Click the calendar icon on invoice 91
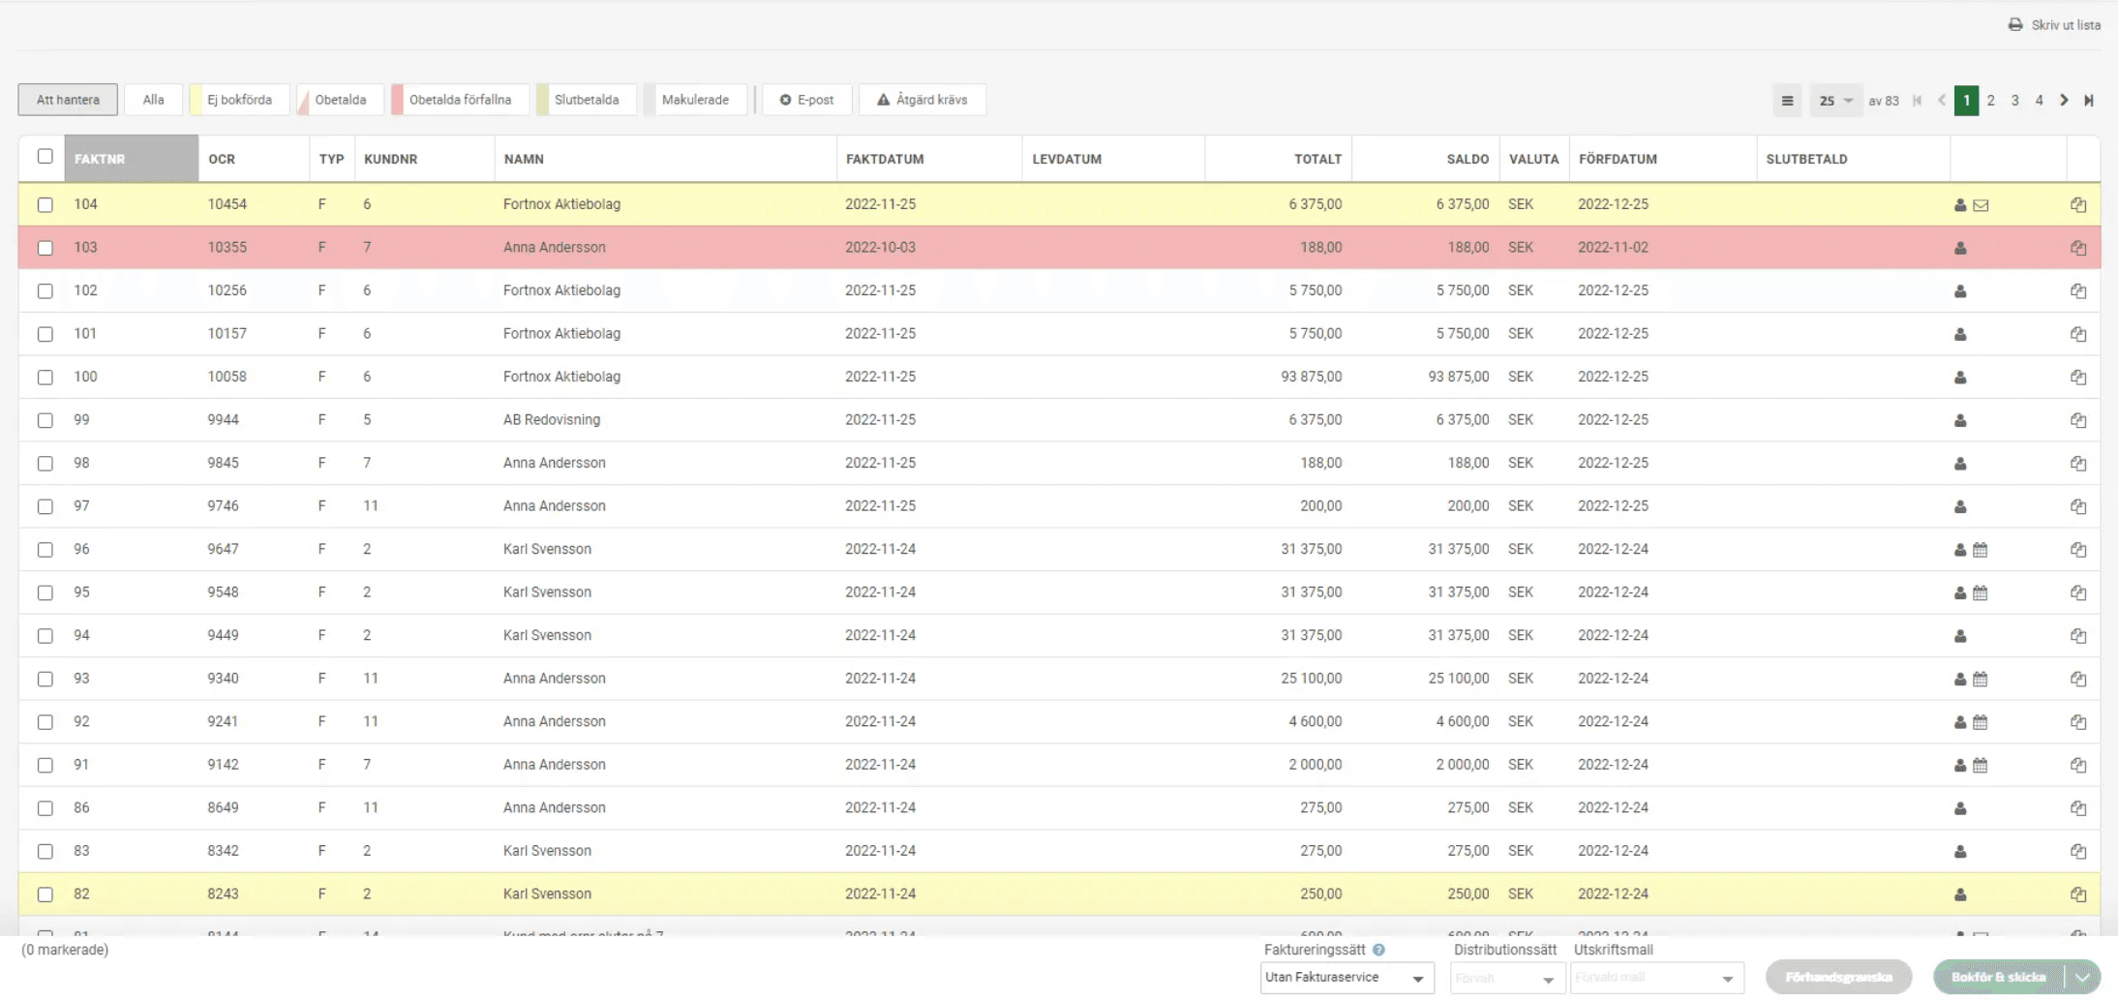The height and width of the screenshot is (1001, 2118). click(1981, 765)
